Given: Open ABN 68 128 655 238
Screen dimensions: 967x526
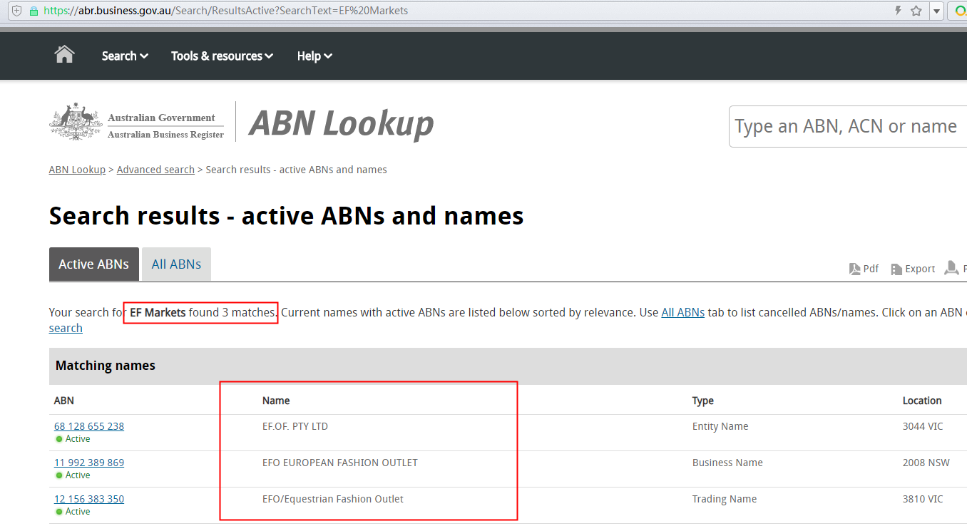Looking at the screenshot, I should click(x=89, y=426).
